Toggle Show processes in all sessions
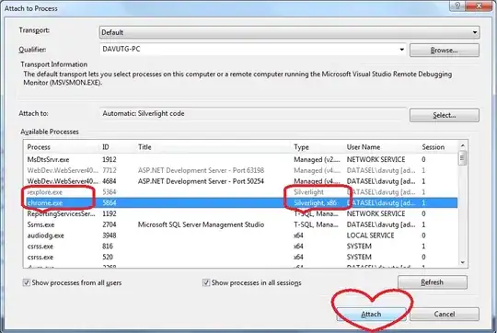 coord(206,282)
